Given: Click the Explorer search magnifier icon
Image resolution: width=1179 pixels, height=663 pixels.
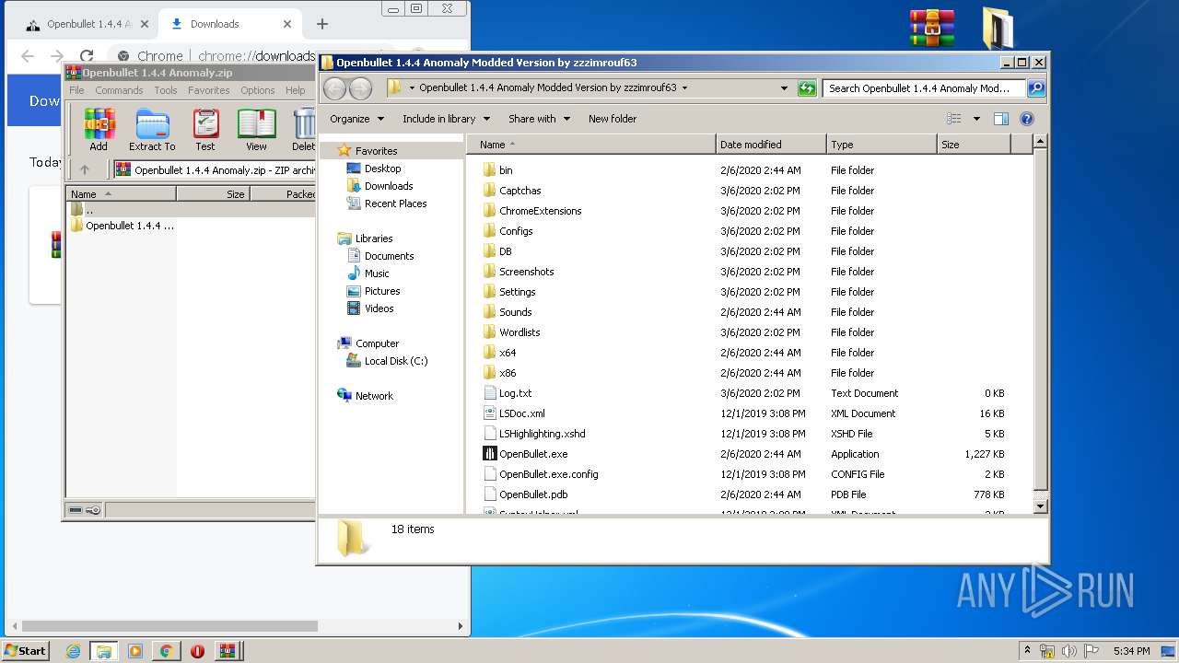Looking at the screenshot, I should point(1036,88).
